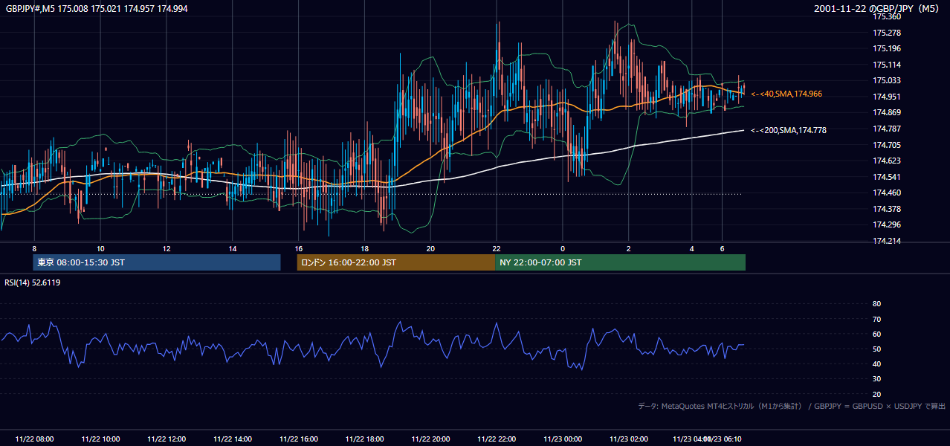This screenshot has width=950, height=446.
Task: Select the ロンドン 16:00-22:00 JST session bar
Action: pyautogui.click(x=395, y=262)
